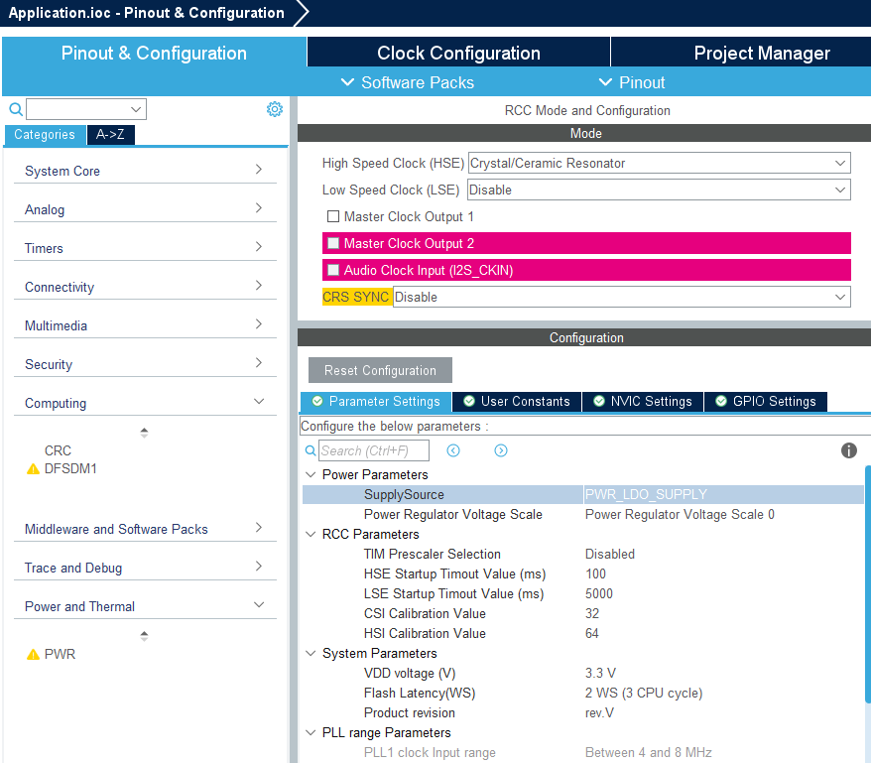
Task: Select the Categories tab
Action: pos(45,135)
